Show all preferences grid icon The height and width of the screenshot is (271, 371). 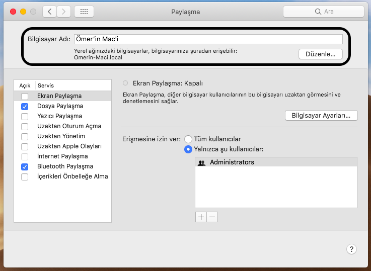(x=84, y=12)
